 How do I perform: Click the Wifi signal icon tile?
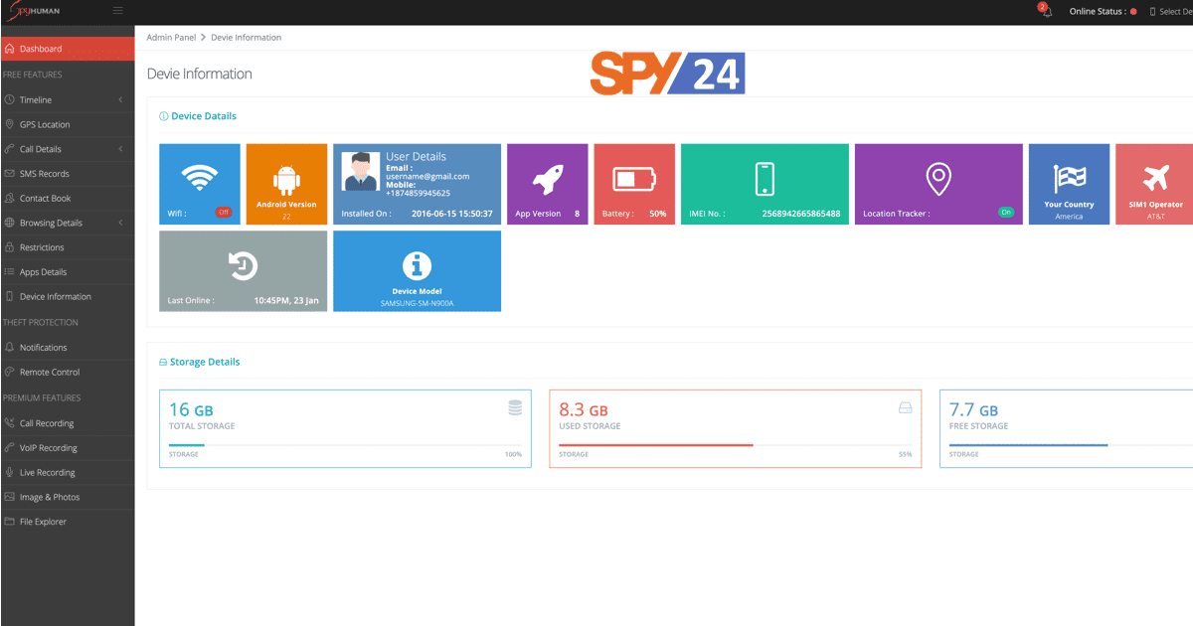(200, 177)
